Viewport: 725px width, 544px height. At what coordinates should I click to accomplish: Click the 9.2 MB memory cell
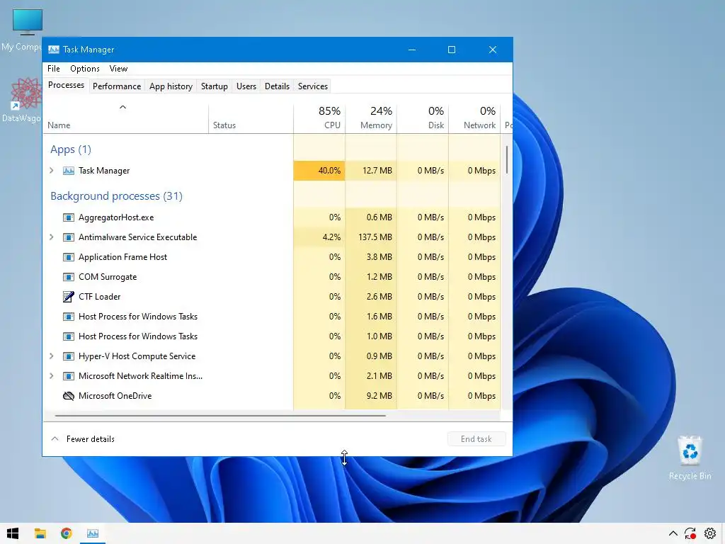click(371, 396)
